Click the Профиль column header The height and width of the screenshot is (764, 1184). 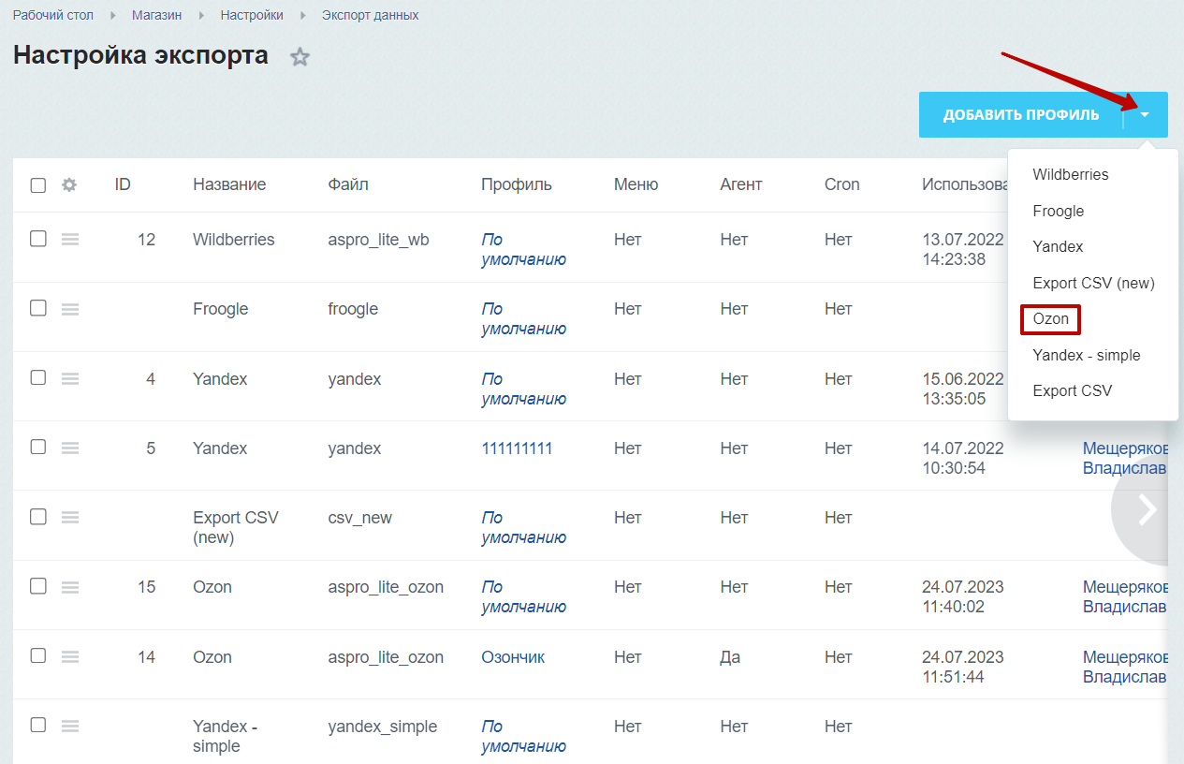click(517, 184)
